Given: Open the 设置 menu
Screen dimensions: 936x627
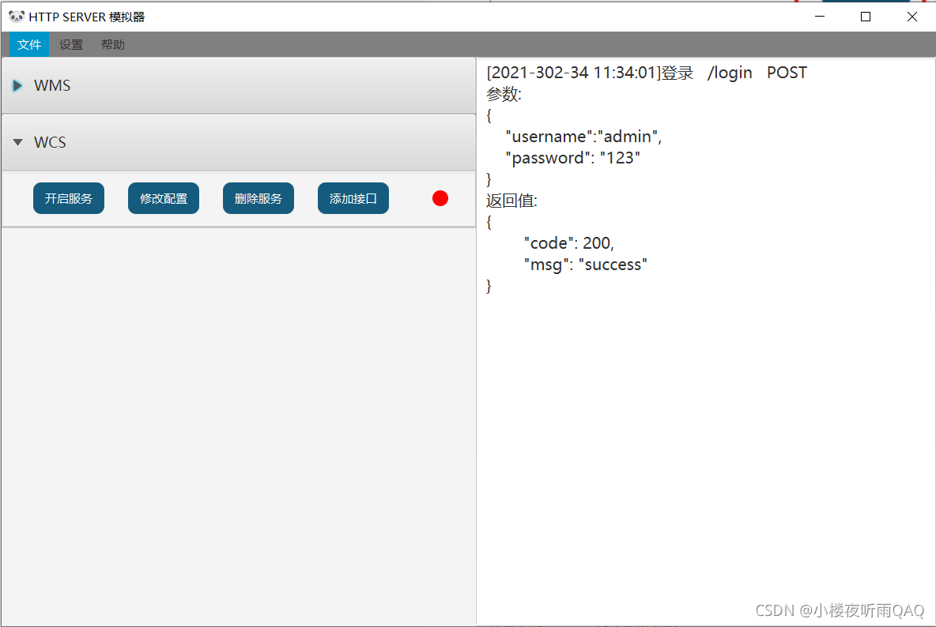Looking at the screenshot, I should coord(71,45).
